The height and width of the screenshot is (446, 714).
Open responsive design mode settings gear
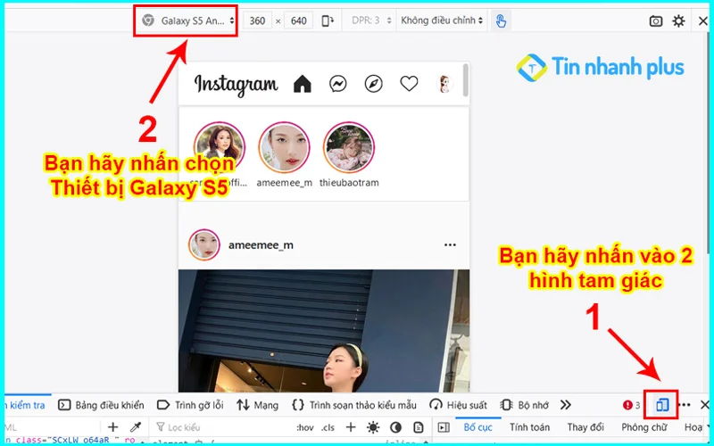tap(678, 21)
